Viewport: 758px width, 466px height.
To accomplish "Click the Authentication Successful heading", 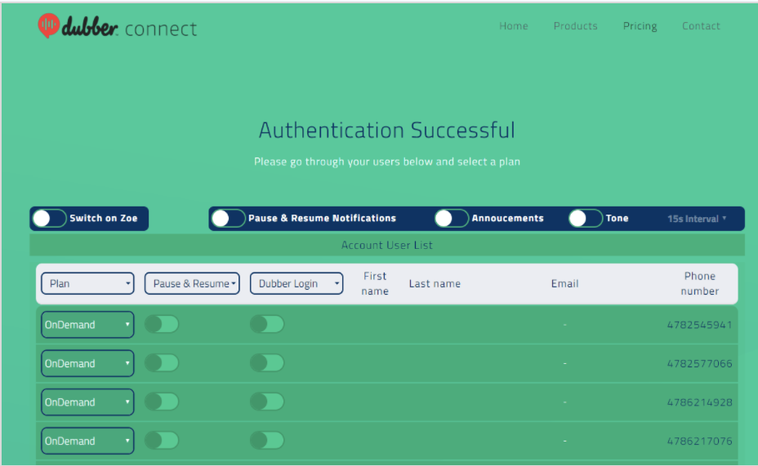I will point(386,130).
